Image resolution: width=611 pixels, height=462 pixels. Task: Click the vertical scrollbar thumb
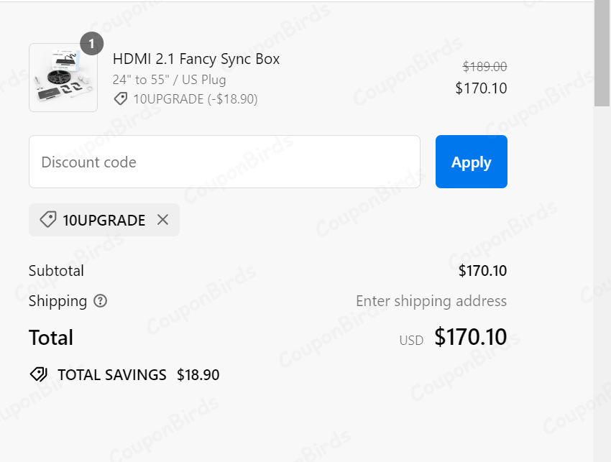pyautogui.click(x=602, y=54)
